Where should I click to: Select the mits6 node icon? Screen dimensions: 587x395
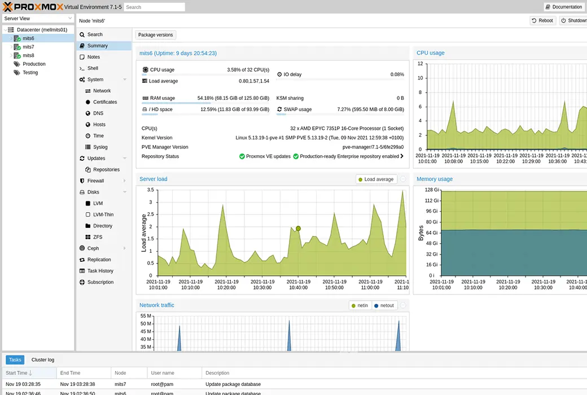(x=17, y=38)
